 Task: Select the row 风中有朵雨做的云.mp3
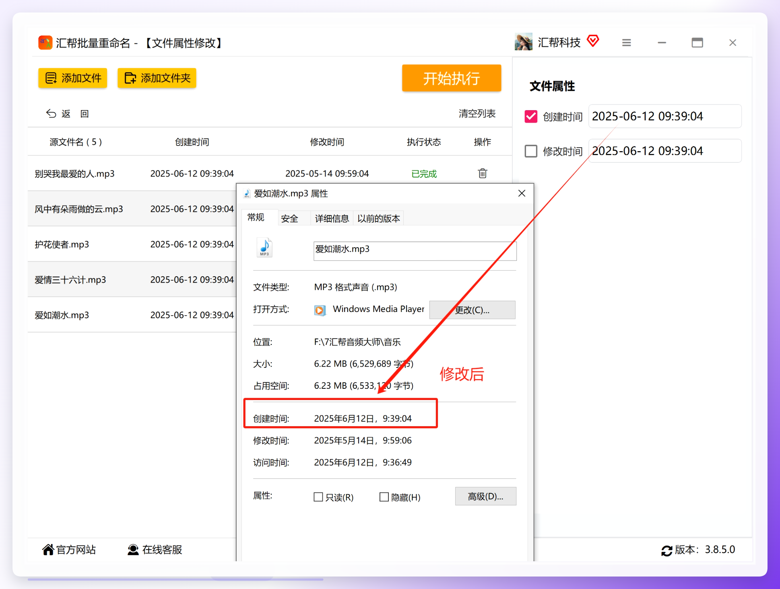coord(132,209)
